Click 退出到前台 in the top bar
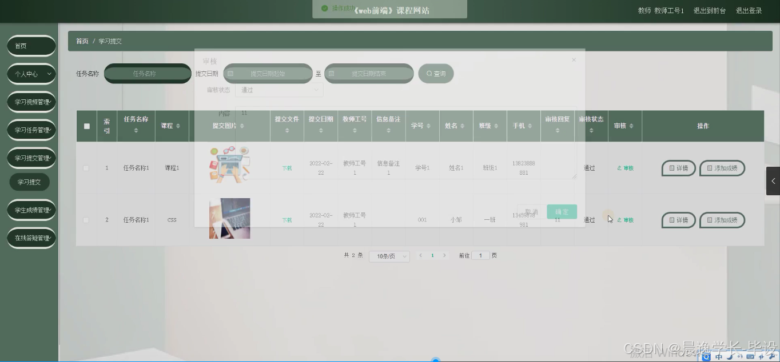Screen dimensions: 780x362 coord(710,10)
